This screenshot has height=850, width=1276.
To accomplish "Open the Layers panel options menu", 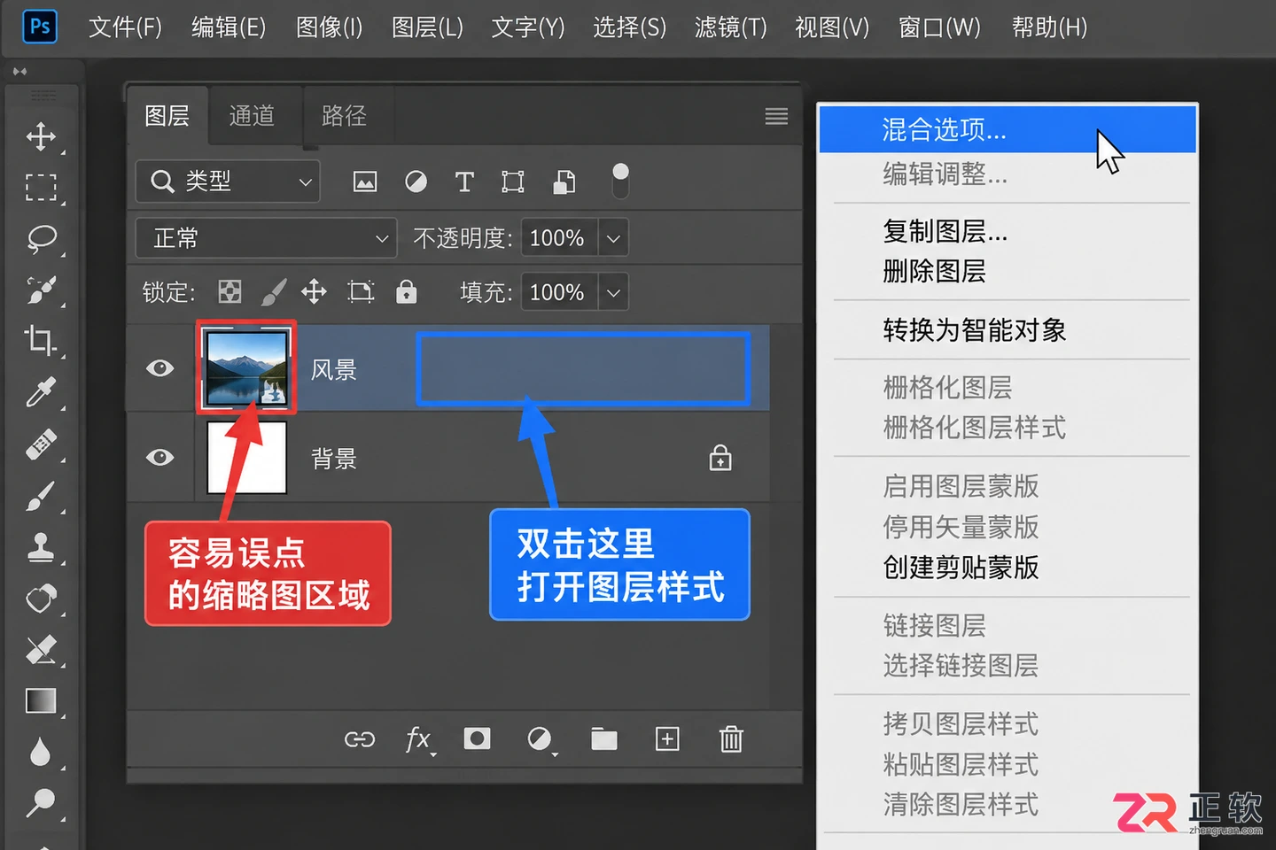I will (x=776, y=116).
